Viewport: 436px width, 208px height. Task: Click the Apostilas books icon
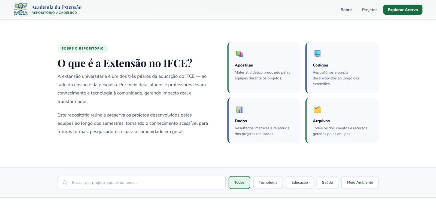click(239, 54)
